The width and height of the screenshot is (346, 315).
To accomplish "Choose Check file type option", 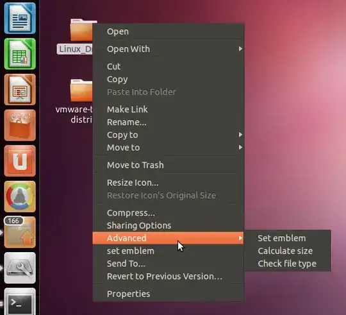I will [288, 264].
